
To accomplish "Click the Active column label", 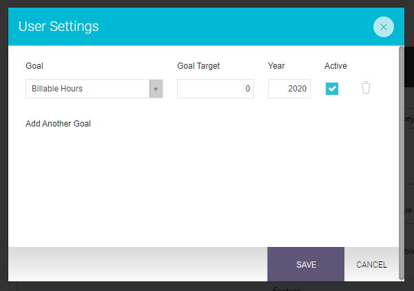I will (335, 66).
